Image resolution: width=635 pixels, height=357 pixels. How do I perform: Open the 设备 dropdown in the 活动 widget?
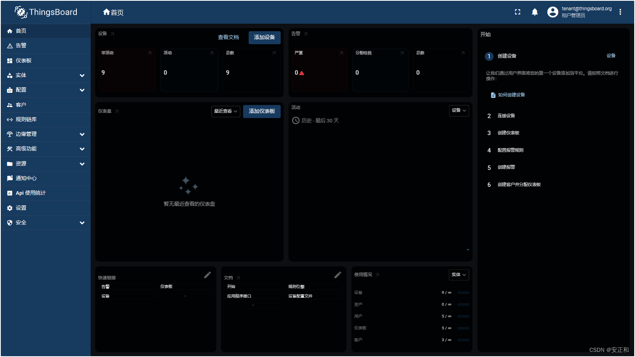point(458,111)
